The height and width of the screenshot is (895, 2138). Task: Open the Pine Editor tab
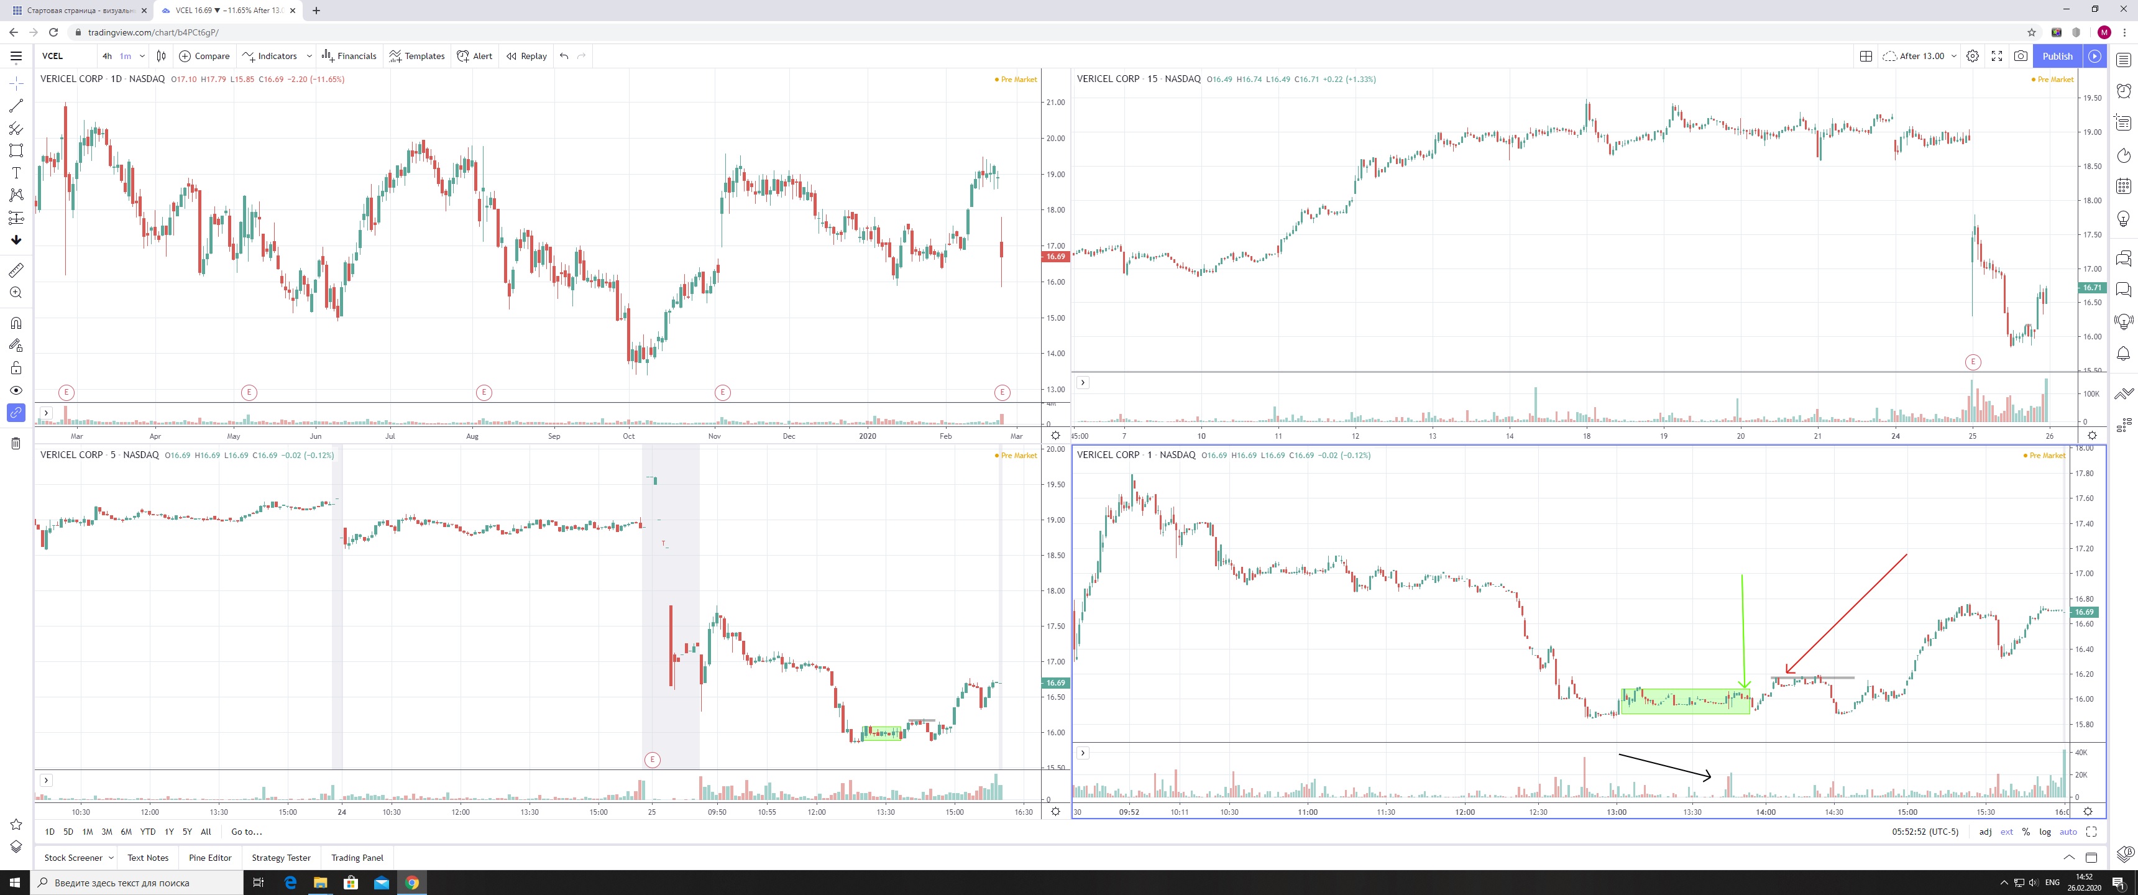pyautogui.click(x=210, y=858)
